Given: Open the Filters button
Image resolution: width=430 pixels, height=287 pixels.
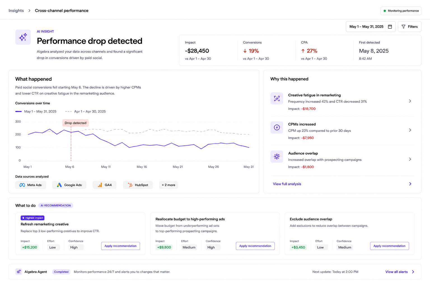Looking at the screenshot, I should click(410, 27).
